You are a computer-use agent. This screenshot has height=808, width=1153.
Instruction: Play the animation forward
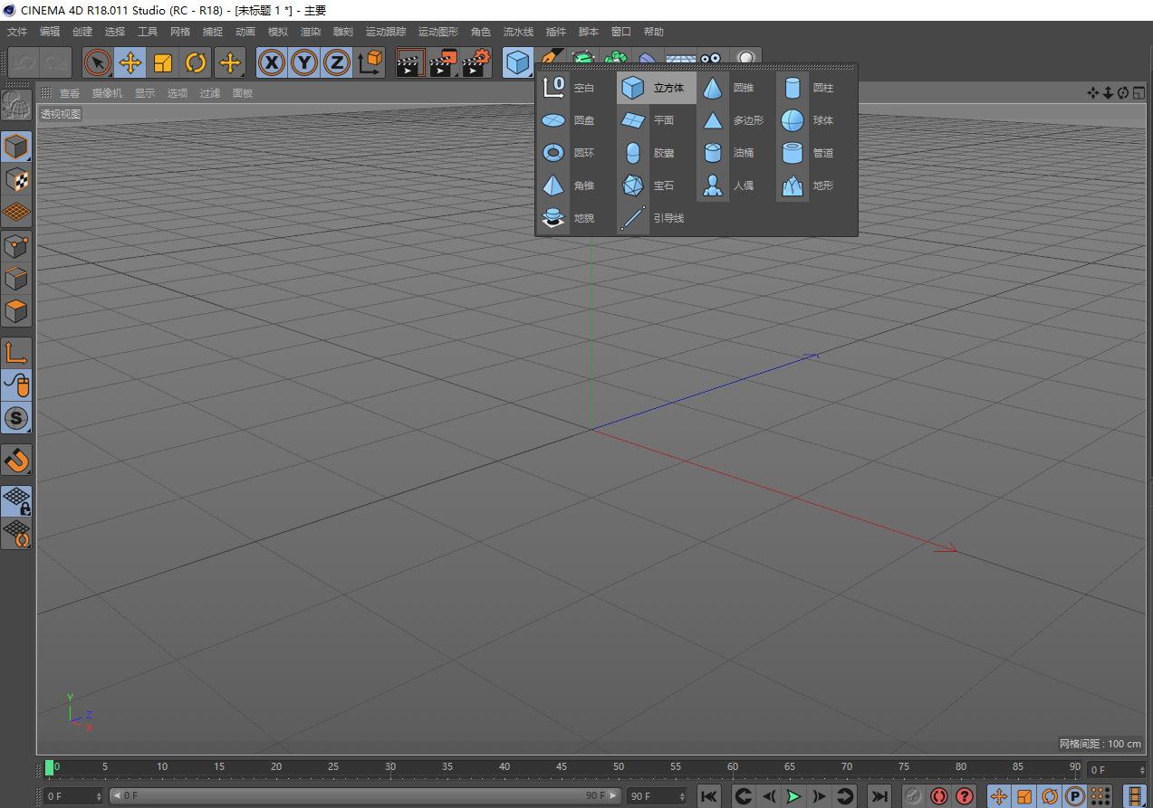[794, 796]
